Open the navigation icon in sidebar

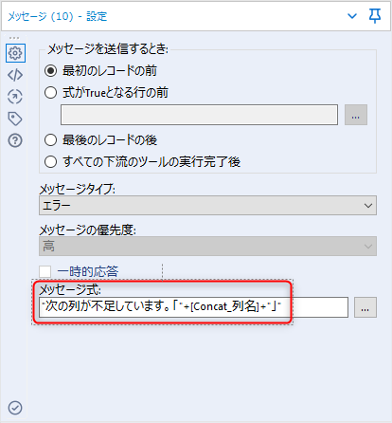tap(15, 97)
